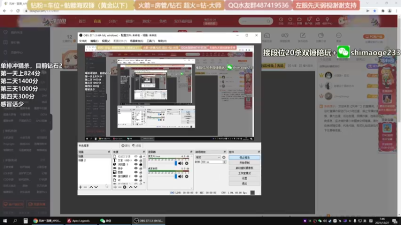Open the scene transition type dropdown
The image size is (401, 225).
(x=208, y=157)
